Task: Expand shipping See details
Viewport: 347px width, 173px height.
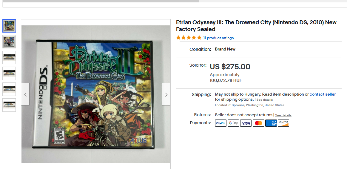Action: [x=264, y=100]
